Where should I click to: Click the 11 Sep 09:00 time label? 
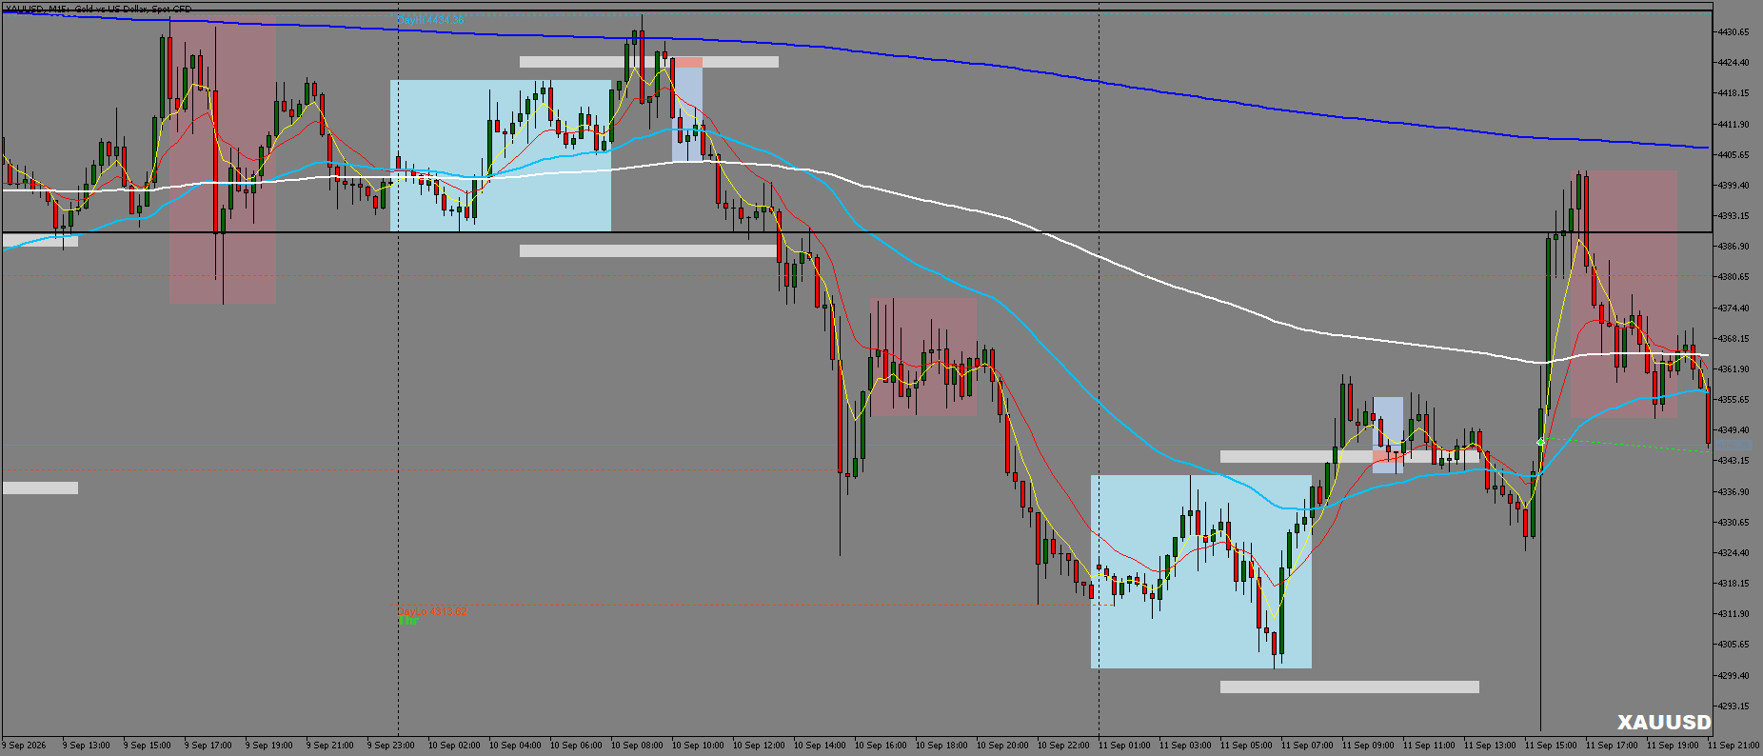click(x=1368, y=746)
